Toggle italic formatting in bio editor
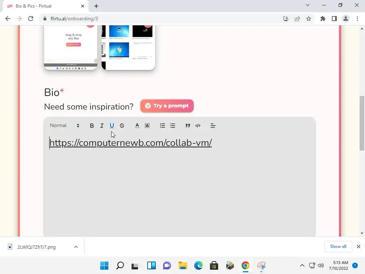This screenshot has width=365, height=274. (x=102, y=126)
